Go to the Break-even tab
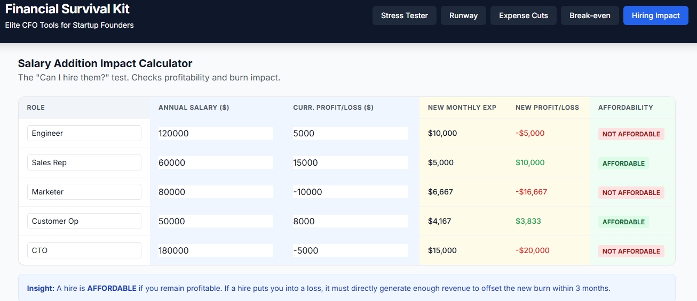Image resolution: width=697 pixels, height=301 pixels. coord(590,15)
